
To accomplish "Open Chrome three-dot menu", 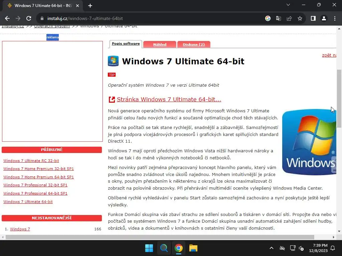I will pyautogui.click(x=335, y=19).
